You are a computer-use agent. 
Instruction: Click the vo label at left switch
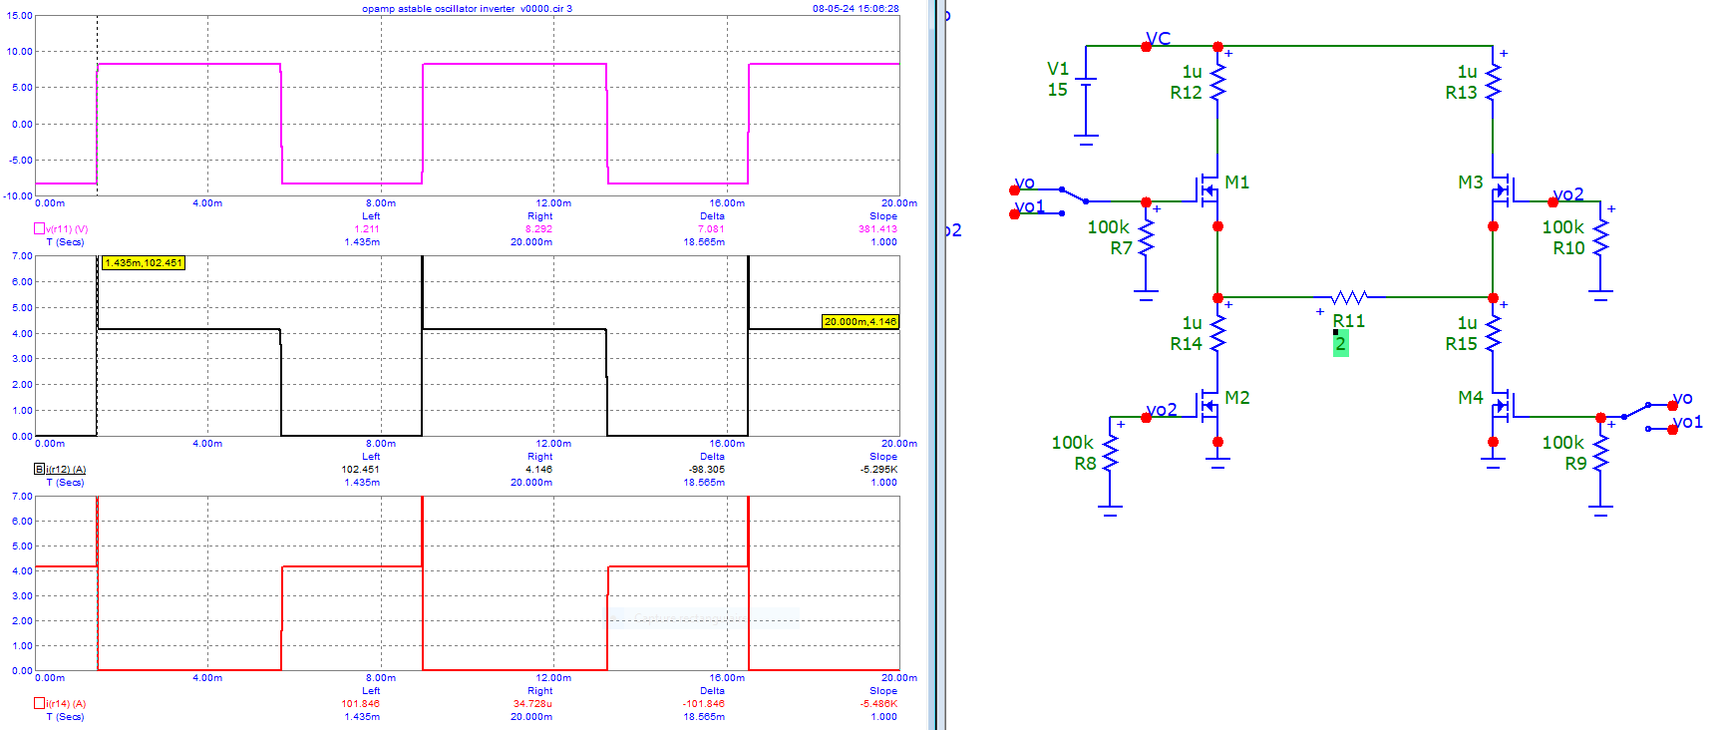click(x=1025, y=183)
